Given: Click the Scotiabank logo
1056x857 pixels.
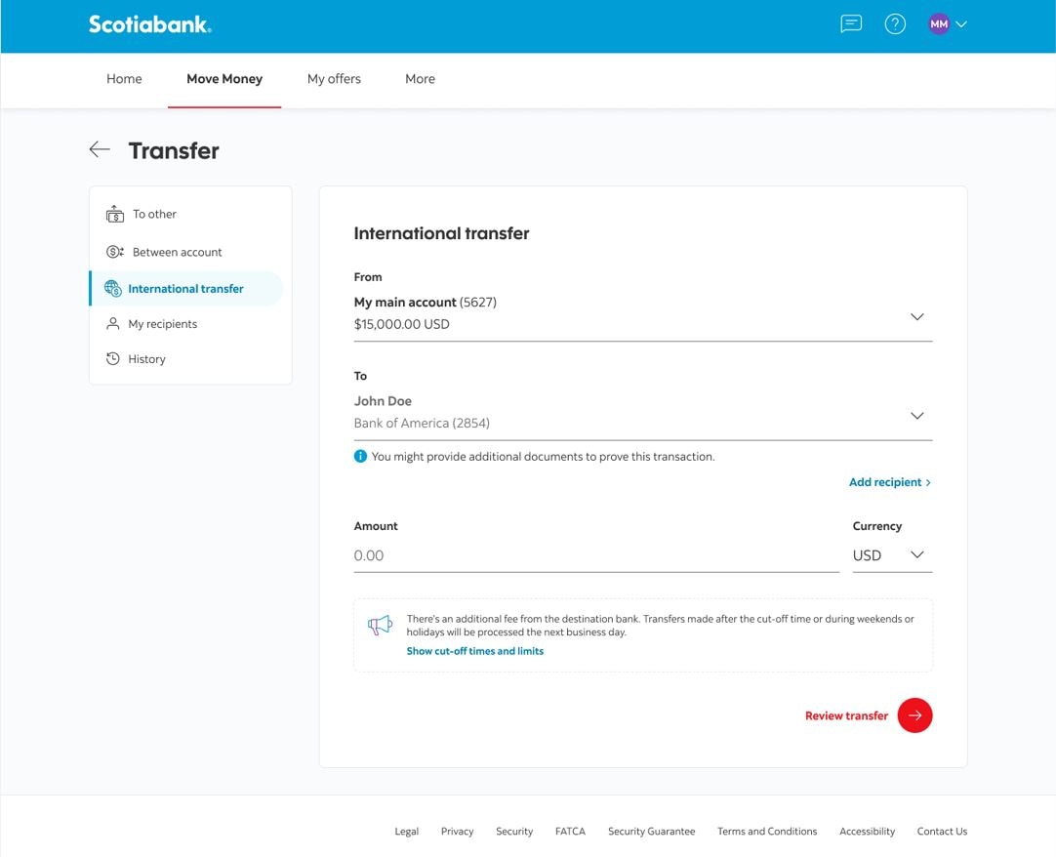Looking at the screenshot, I should pyautogui.click(x=150, y=24).
